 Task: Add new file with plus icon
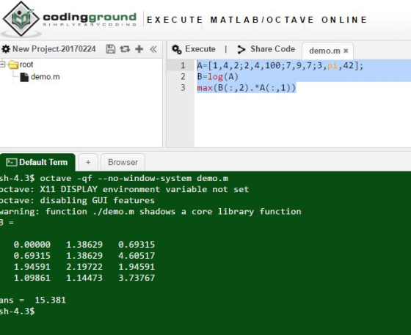139,49
